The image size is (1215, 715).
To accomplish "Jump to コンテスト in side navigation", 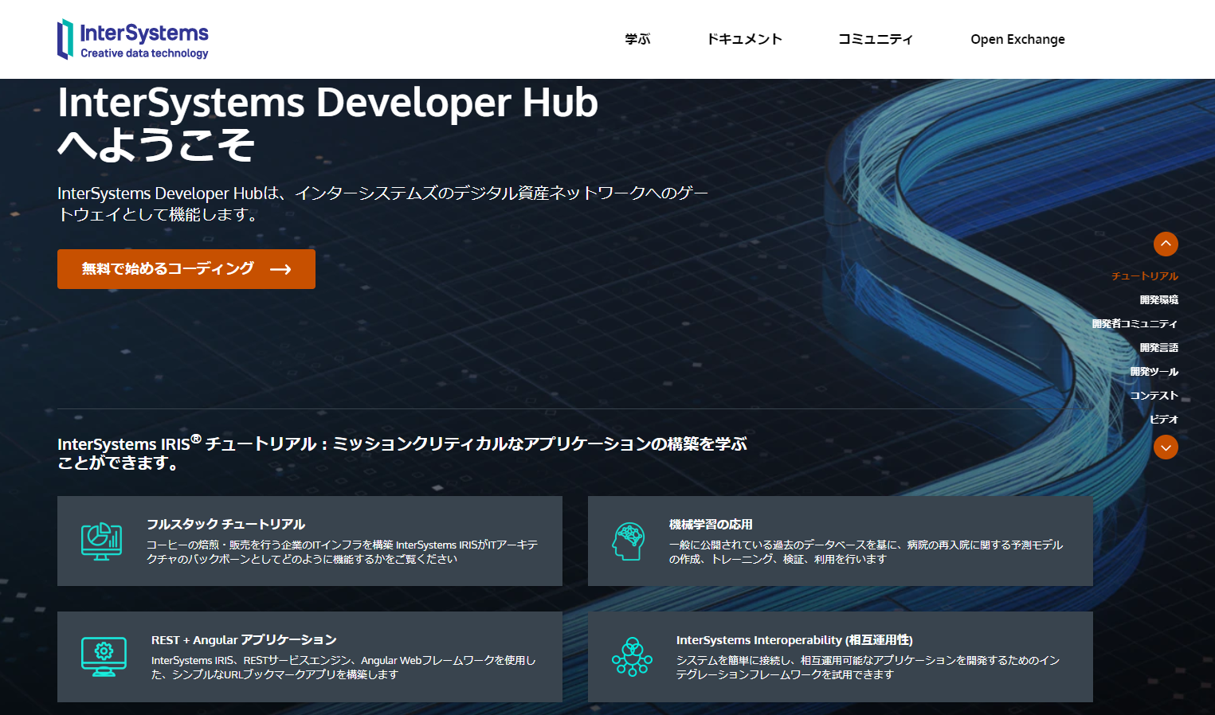I will [x=1154, y=396].
